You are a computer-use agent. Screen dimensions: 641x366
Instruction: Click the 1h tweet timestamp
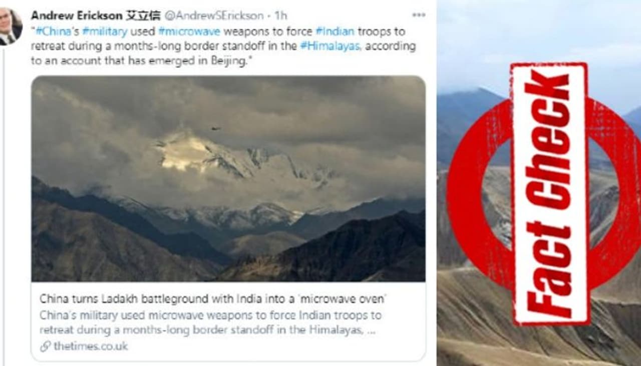click(x=280, y=16)
